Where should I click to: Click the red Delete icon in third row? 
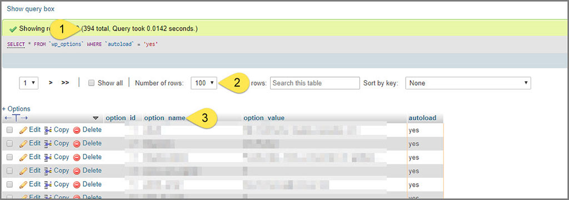pos(77,157)
